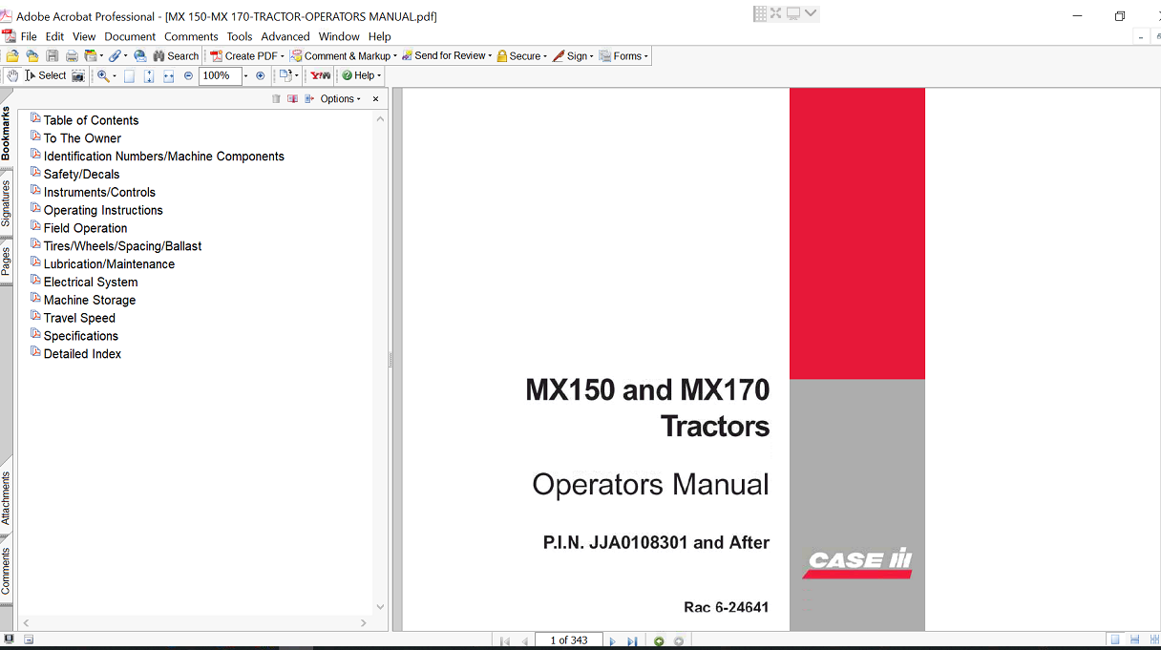Screen dimensions: 1161x650
Task: Click the Print icon in toolbar
Action: [x=72, y=56]
